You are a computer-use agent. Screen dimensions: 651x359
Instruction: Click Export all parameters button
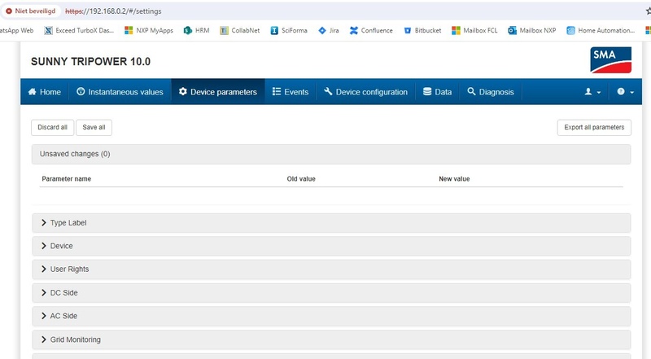click(594, 128)
